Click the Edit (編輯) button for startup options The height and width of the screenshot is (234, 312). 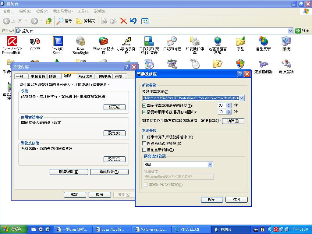pyautogui.click(x=233, y=121)
